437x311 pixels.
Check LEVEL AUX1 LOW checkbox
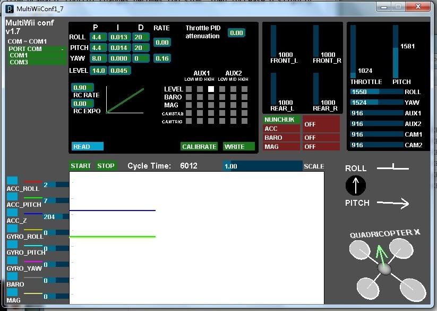tap(188, 89)
